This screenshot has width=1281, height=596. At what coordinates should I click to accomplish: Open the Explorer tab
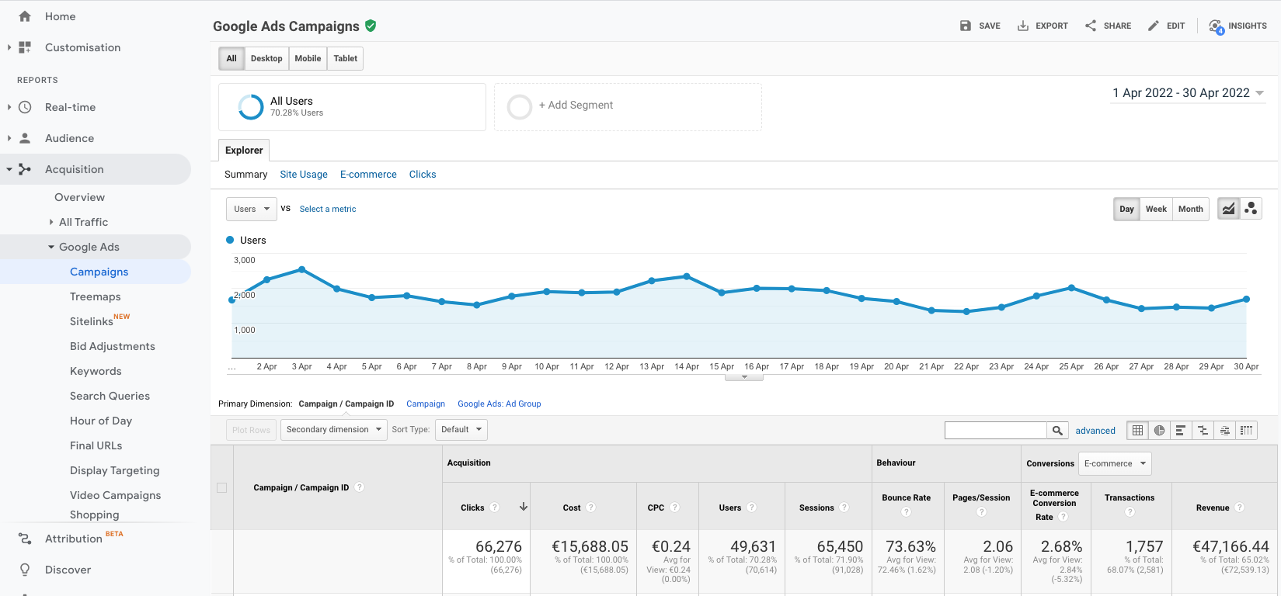click(244, 150)
